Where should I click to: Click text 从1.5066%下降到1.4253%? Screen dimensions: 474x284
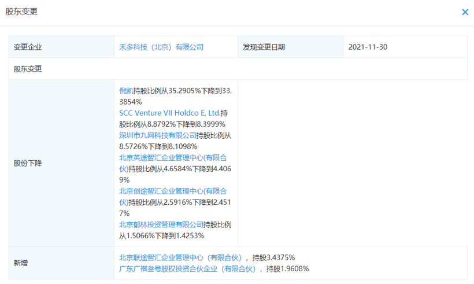click(x=162, y=236)
